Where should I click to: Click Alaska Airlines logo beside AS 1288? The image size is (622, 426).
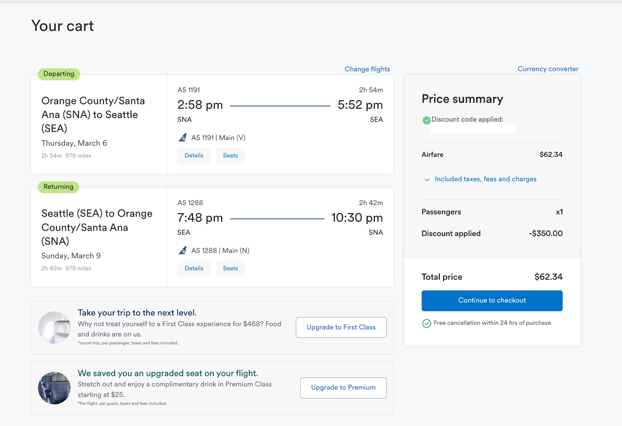(182, 251)
